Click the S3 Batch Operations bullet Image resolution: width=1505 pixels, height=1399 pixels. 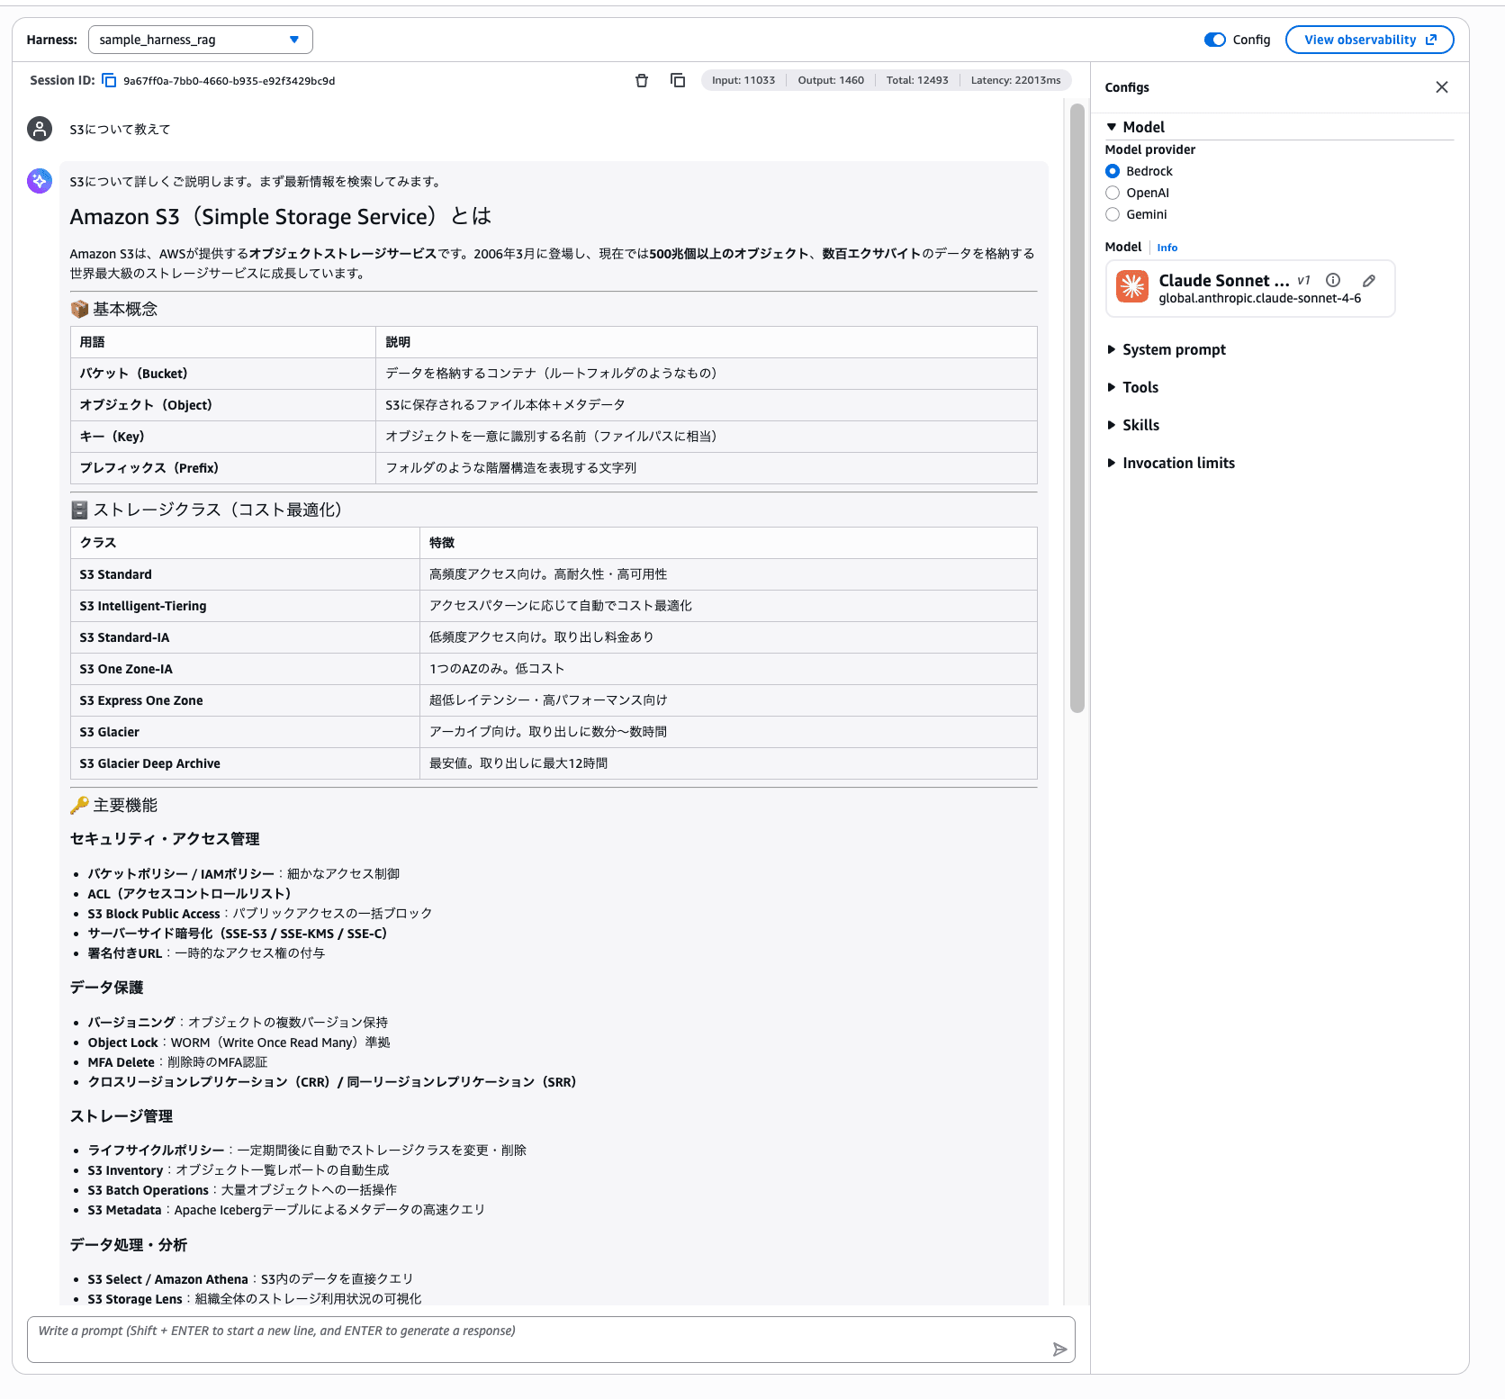[242, 1190]
